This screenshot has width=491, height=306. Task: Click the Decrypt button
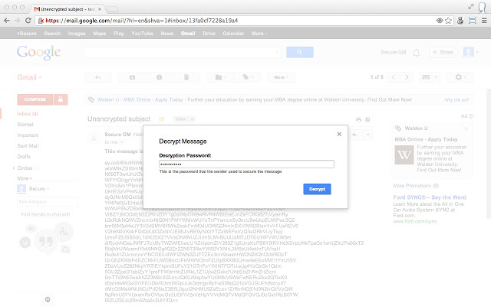point(317,189)
